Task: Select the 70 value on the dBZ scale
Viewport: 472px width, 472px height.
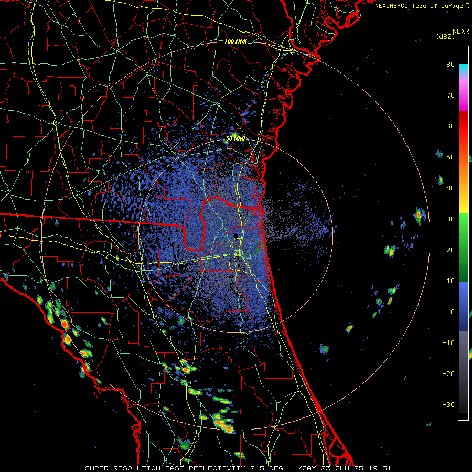Action: point(450,95)
